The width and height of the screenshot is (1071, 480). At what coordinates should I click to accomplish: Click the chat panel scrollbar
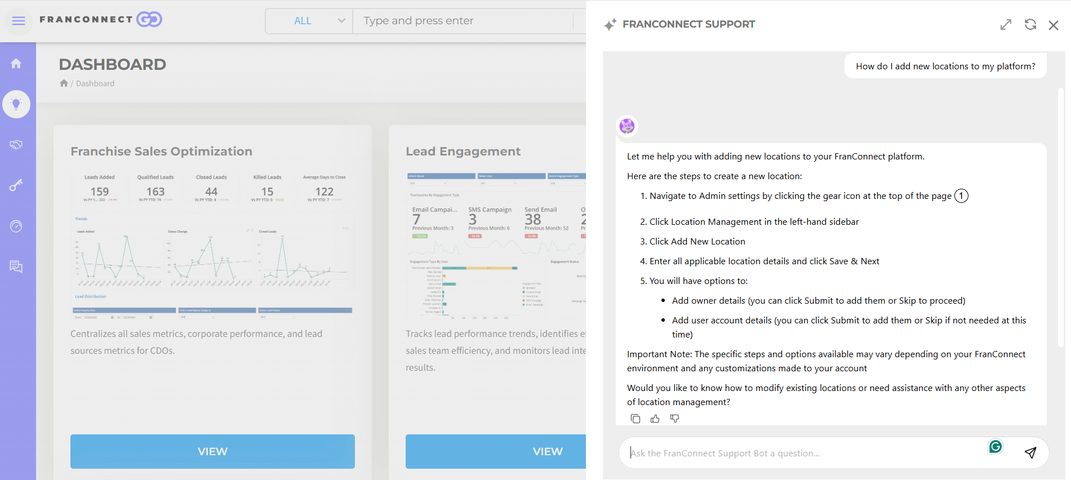click(x=1061, y=217)
